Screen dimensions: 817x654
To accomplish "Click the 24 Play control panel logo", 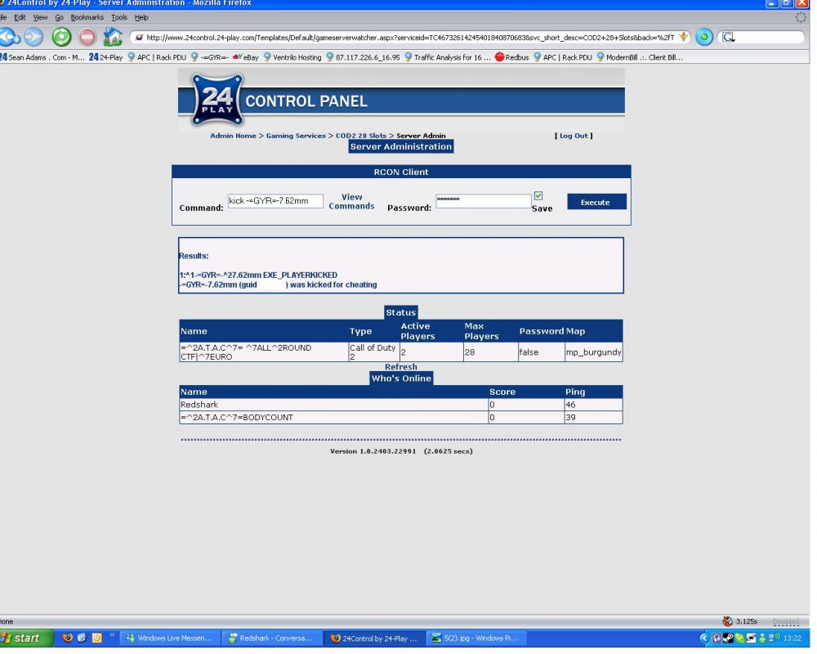I will (x=217, y=100).
